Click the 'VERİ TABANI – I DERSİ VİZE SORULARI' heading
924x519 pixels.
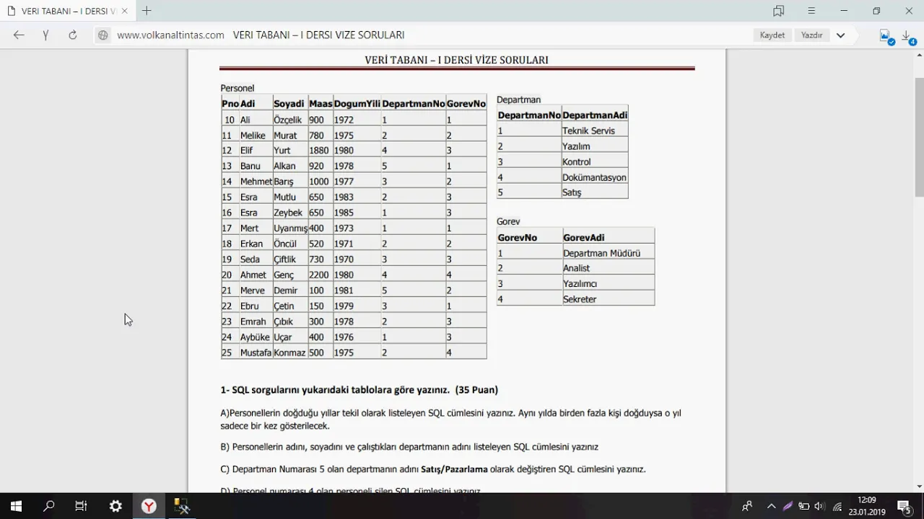pyautogui.click(x=456, y=60)
